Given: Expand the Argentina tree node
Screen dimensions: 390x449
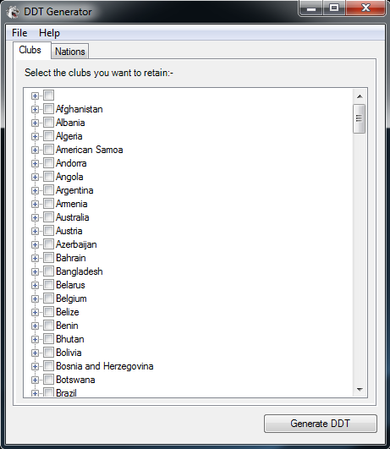Looking at the screenshot, I should tap(35, 191).
